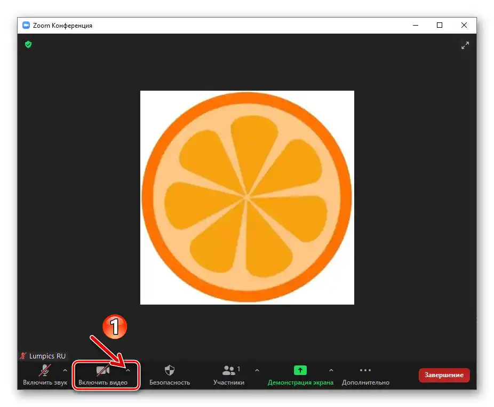Click the Lumpics RU name label
The width and height of the screenshot is (494, 407).
pyautogui.click(x=48, y=356)
